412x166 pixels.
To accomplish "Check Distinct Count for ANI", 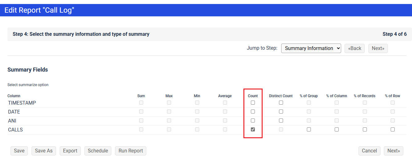I will point(281,121).
